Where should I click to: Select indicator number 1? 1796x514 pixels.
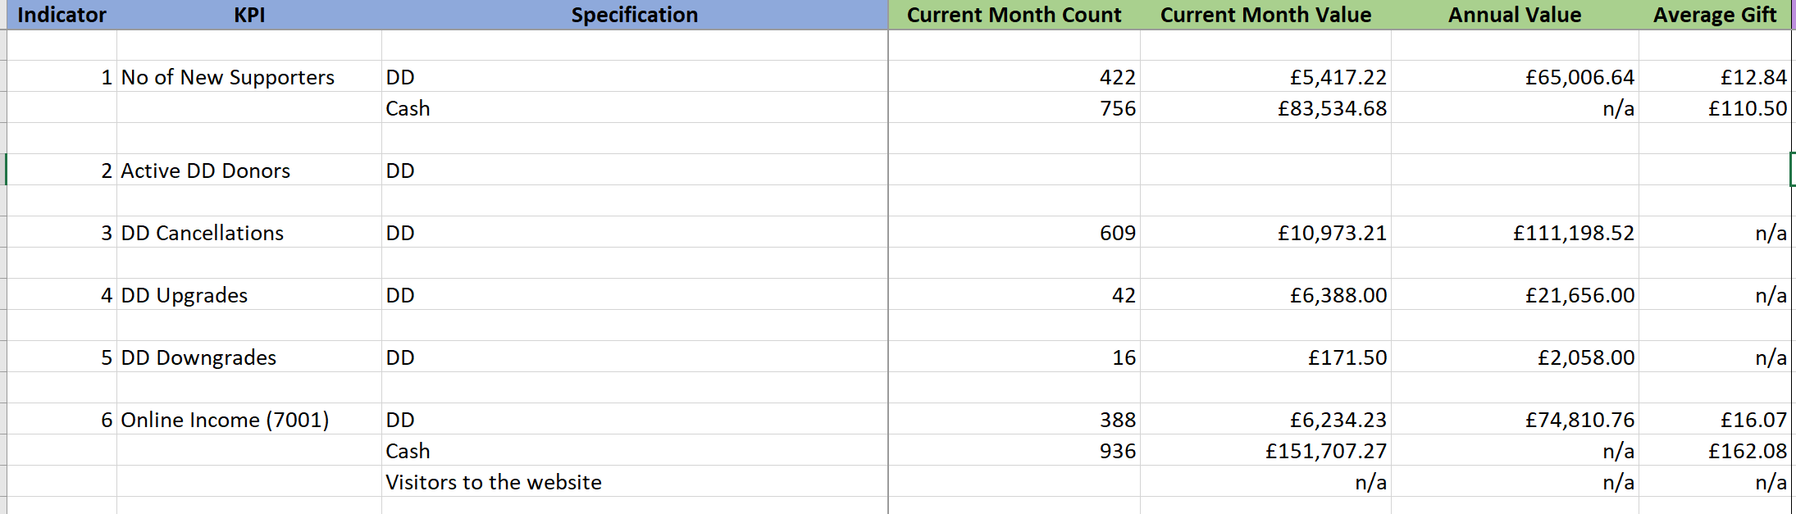(x=62, y=76)
